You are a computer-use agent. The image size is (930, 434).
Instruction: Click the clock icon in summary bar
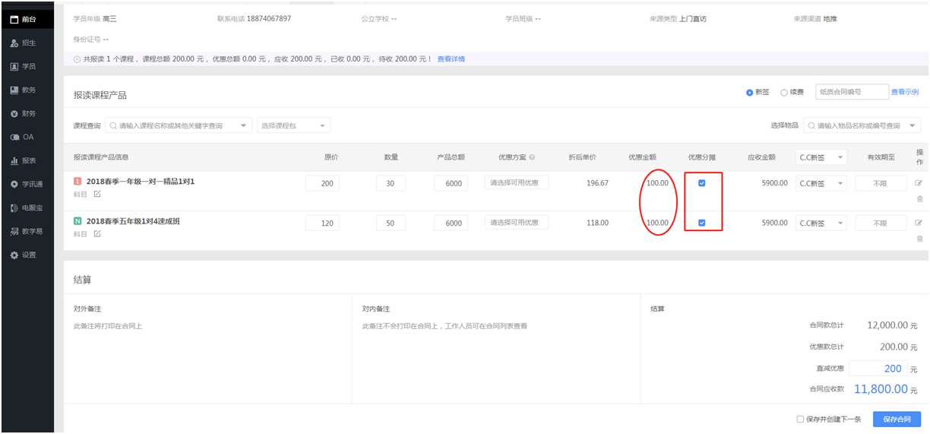coord(77,59)
